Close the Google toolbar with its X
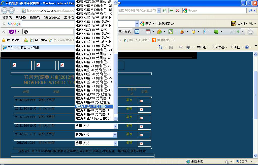Viewport: 258px width, 165px height. pos(4,24)
